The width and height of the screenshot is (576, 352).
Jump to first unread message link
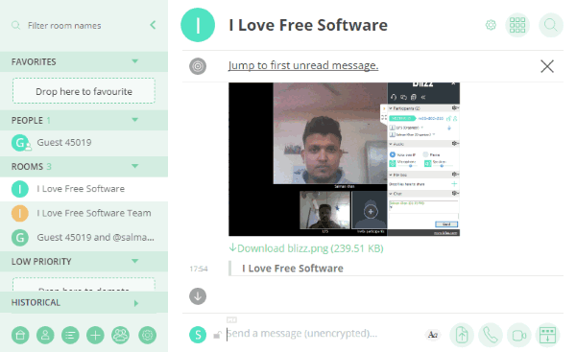point(303,65)
